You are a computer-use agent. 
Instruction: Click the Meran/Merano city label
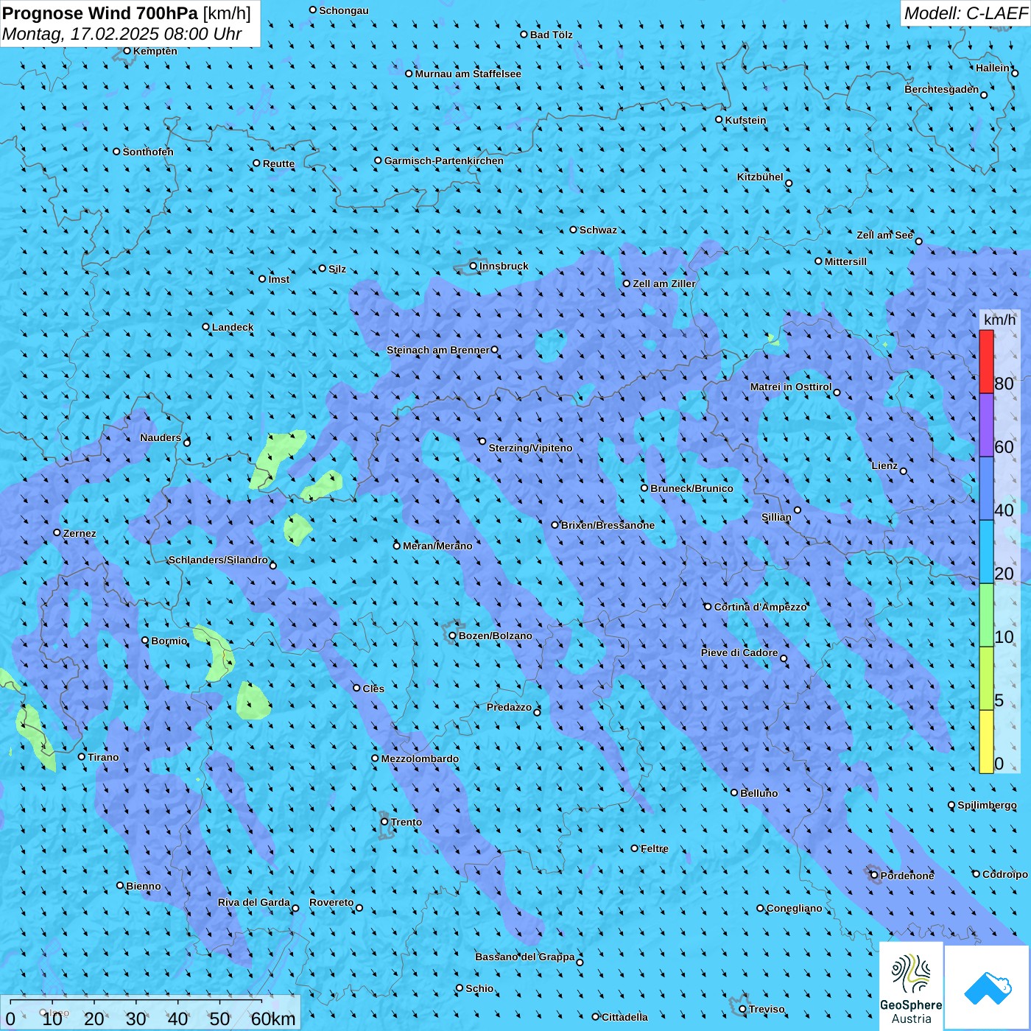pos(437,546)
